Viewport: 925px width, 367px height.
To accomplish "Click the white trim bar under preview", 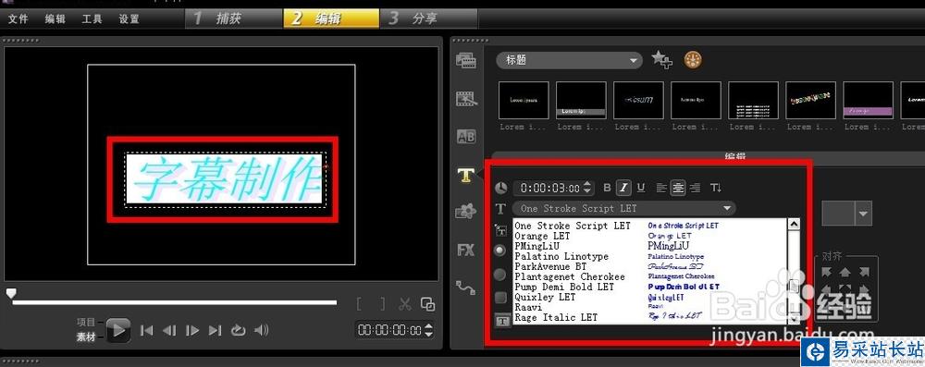I will (x=175, y=302).
